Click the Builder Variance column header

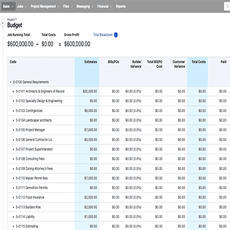[x=136, y=64]
